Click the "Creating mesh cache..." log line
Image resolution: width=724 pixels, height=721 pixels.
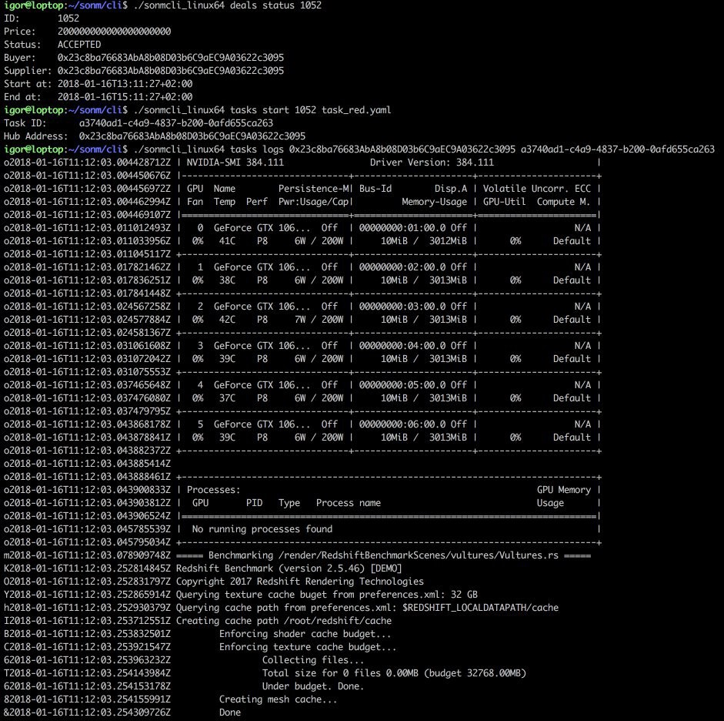coord(278,699)
